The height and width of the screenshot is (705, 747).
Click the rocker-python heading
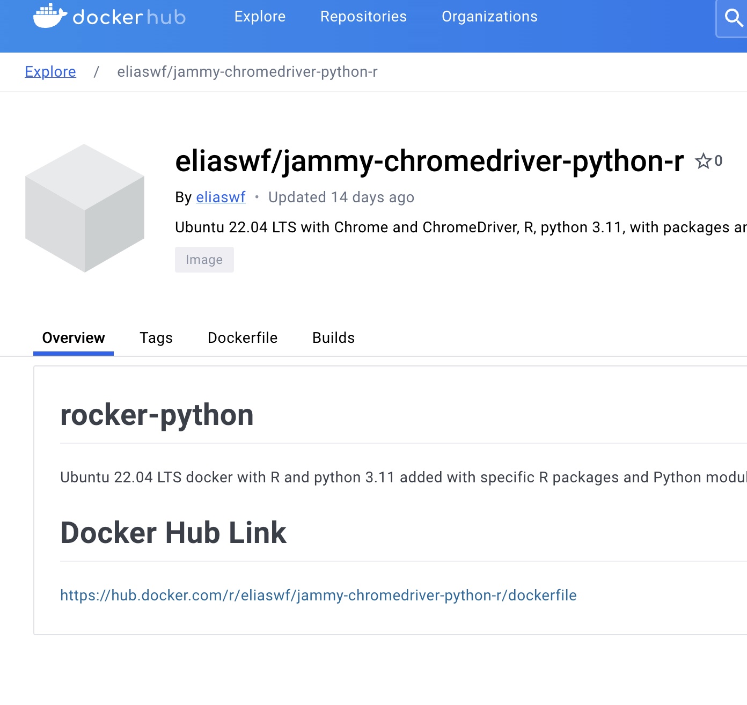[x=157, y=415]
